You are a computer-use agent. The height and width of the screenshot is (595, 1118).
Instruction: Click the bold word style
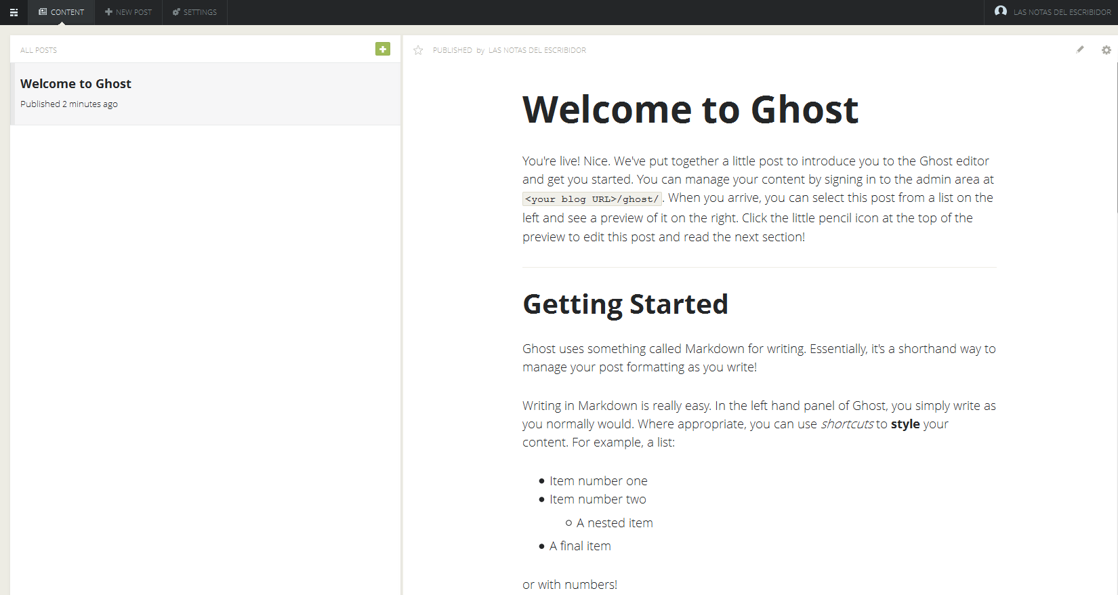point(905,424)
